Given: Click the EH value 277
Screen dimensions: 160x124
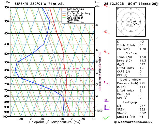Looking at the screenshot, I should coord(142,106).
